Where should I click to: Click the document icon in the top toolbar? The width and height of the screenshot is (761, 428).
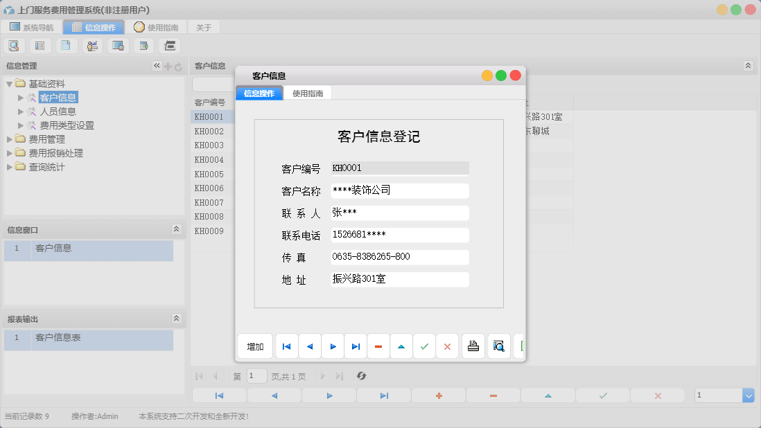tap(66, 45)
